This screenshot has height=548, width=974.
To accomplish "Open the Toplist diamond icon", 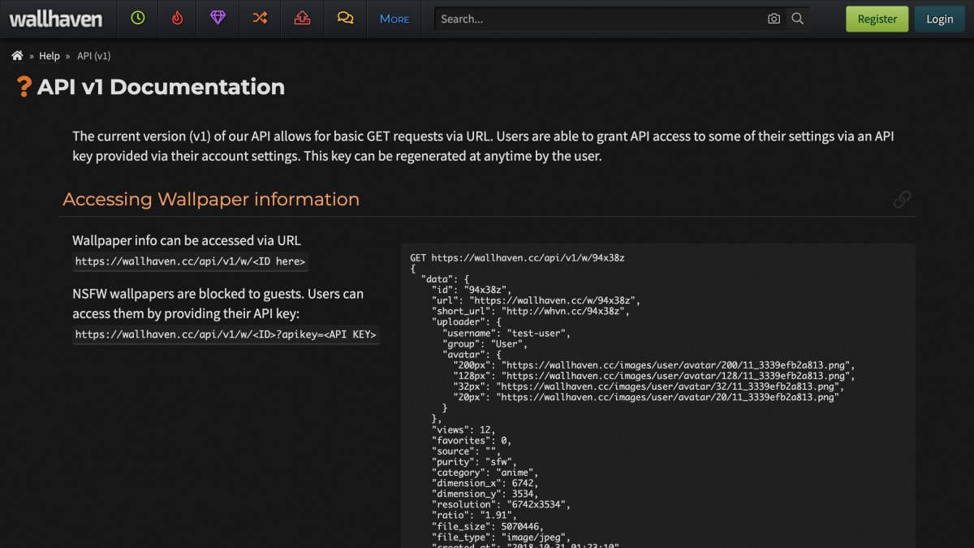I will click(x=218, y=18).
